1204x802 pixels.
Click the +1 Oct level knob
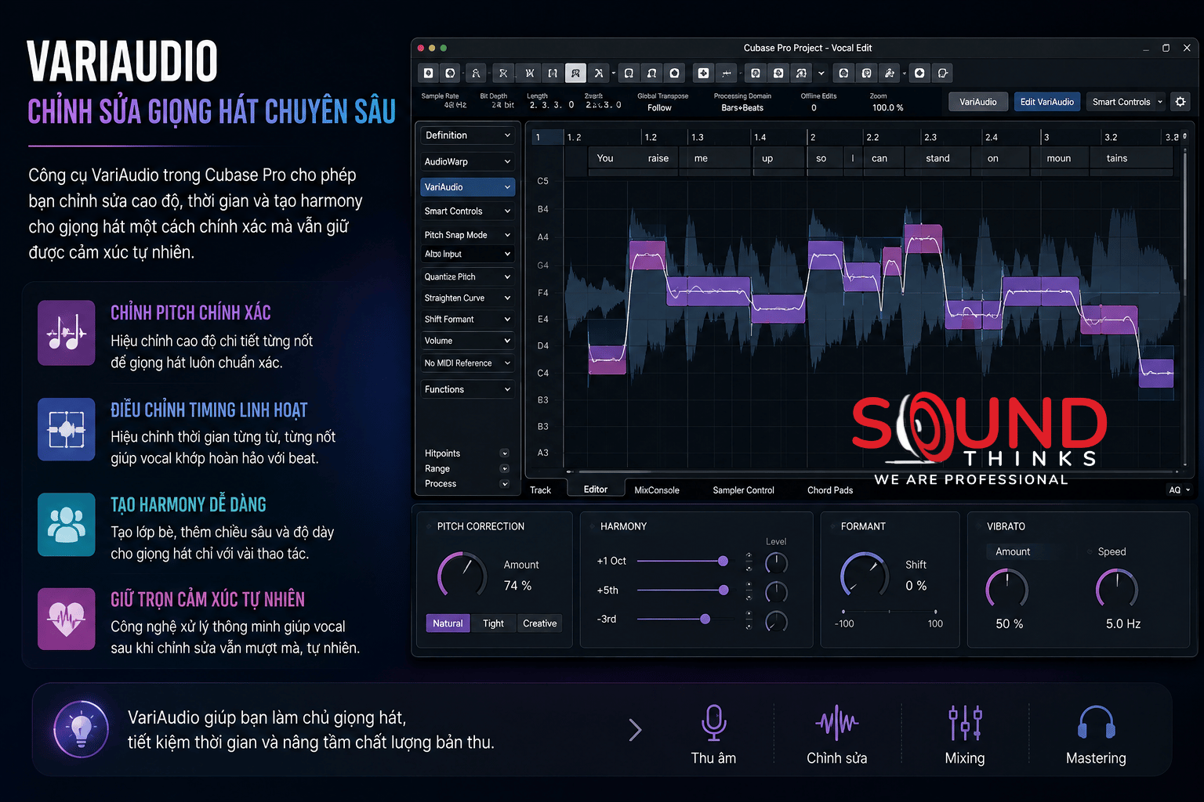tap(776, 562)
